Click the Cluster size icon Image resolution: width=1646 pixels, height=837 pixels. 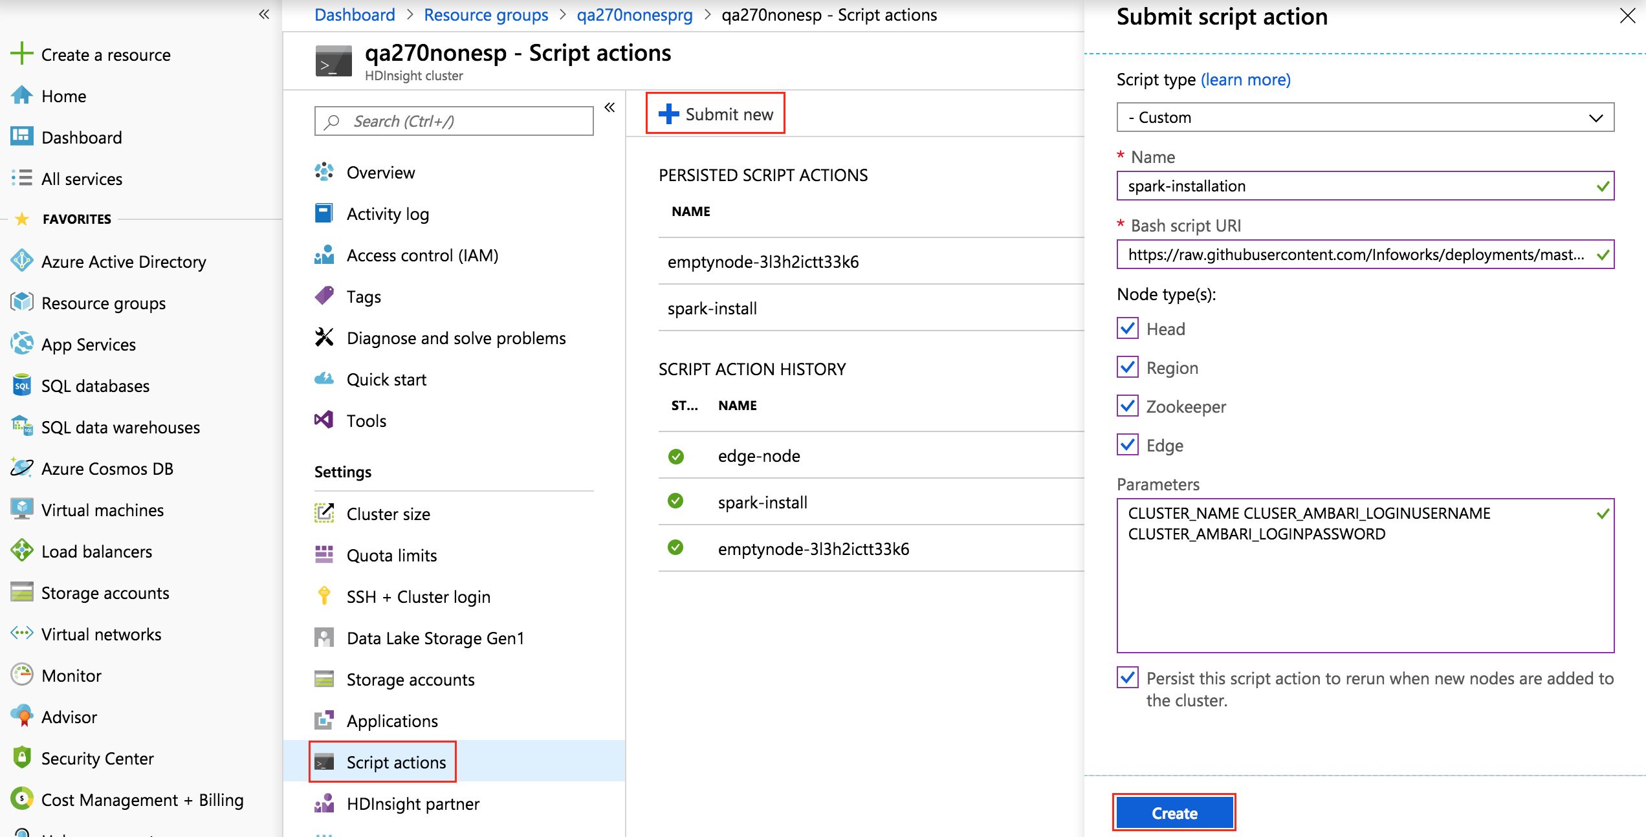coord(324,514)
